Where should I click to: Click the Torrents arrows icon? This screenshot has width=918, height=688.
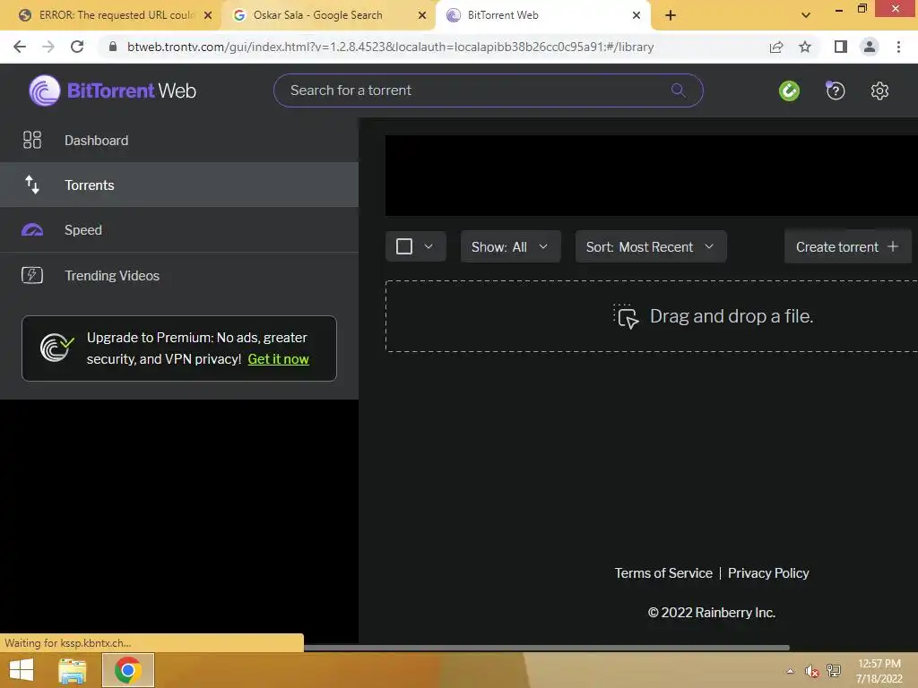click(x=32, y=185)
